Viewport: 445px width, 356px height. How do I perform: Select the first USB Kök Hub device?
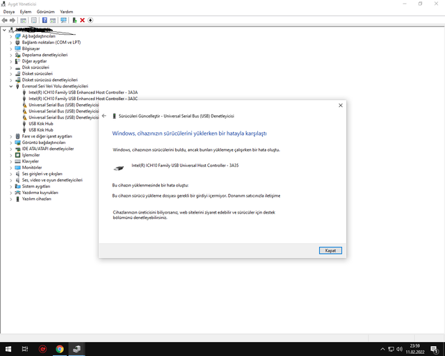pyautogui.click(x=40, y=124)
